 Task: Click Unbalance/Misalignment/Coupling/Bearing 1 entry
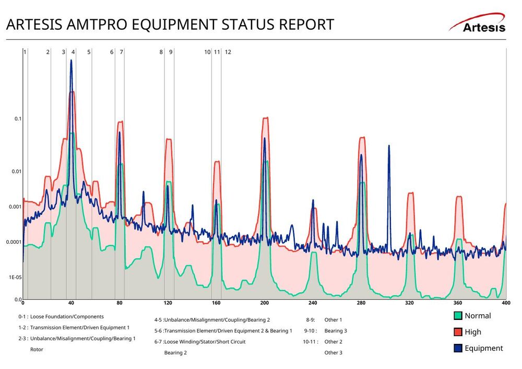[x=77, y=339]
